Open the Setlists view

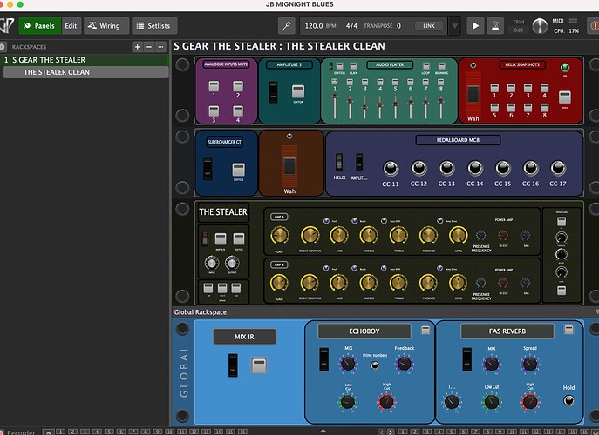coord(154,26)
